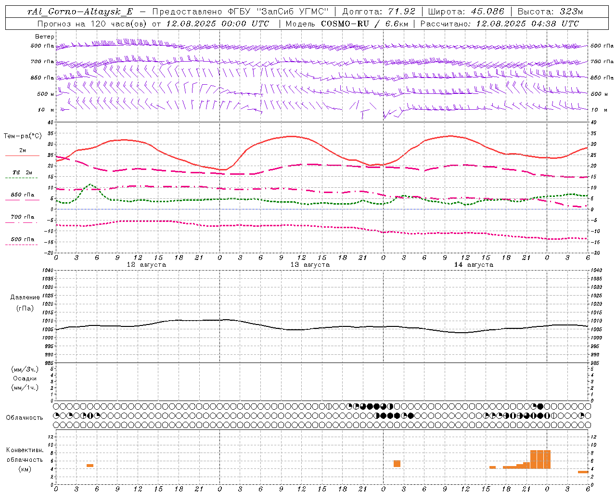The image size is (616, 493).
Task: Select the "500 гПа" temperature legend entry
Action: [23, 239]
